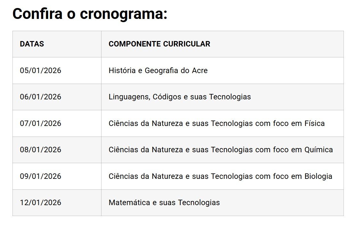Image resolution: width=356 pixels, height=225 pixels.
Task: Click the word "Acre" in first row
Action: click(200, 71)
